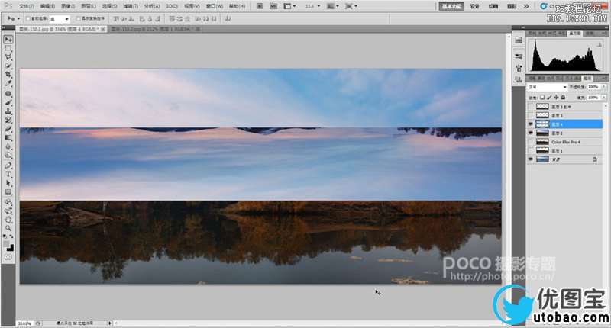Select the 基本功能 Essentials workspace button
611x328 pixels.
pos(451,6)
